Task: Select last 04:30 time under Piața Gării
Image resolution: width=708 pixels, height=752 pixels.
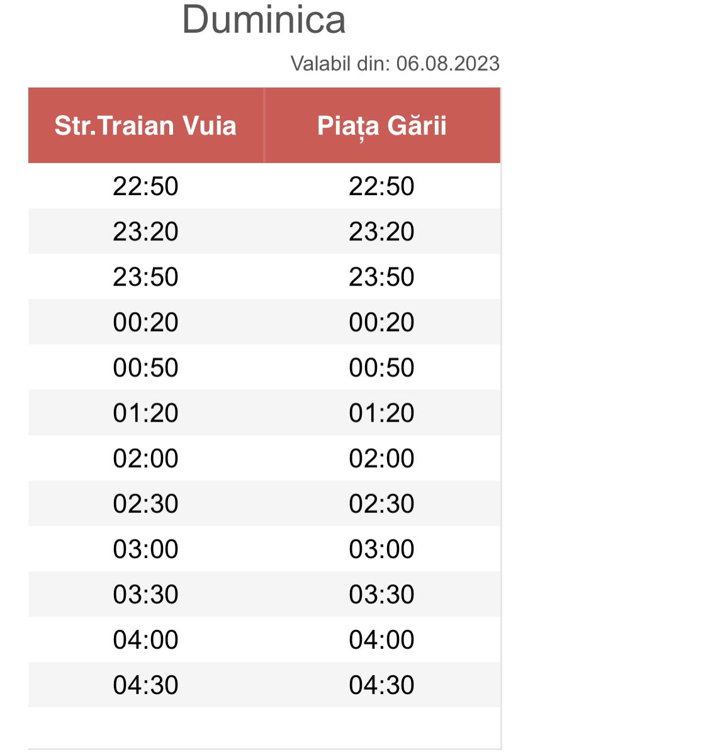Action: (381, 685)
